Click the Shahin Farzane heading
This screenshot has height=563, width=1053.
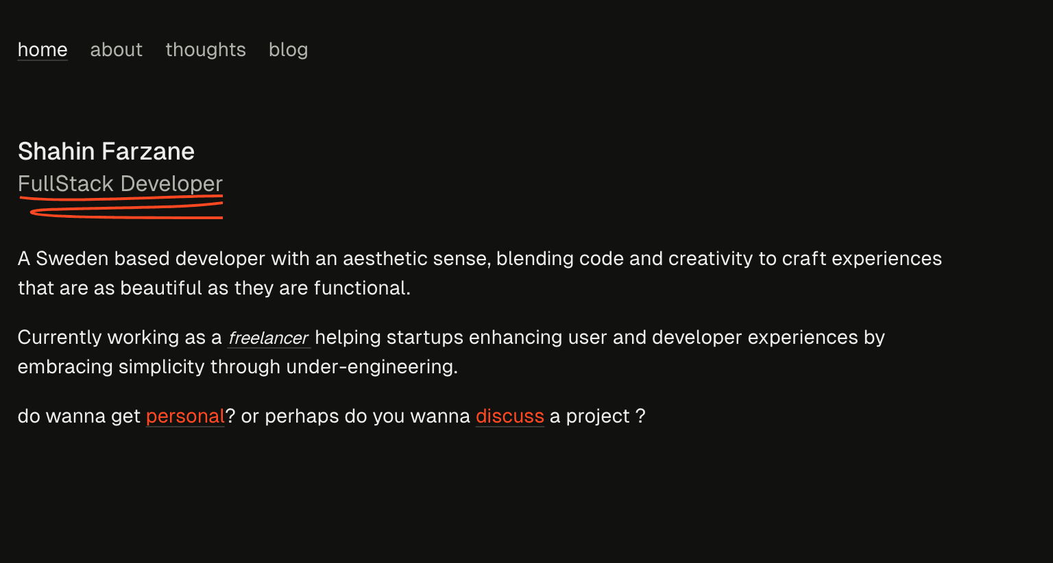tap(106, 151)
